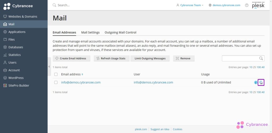Switch to the Mail Settings tab

coord(90,32)
